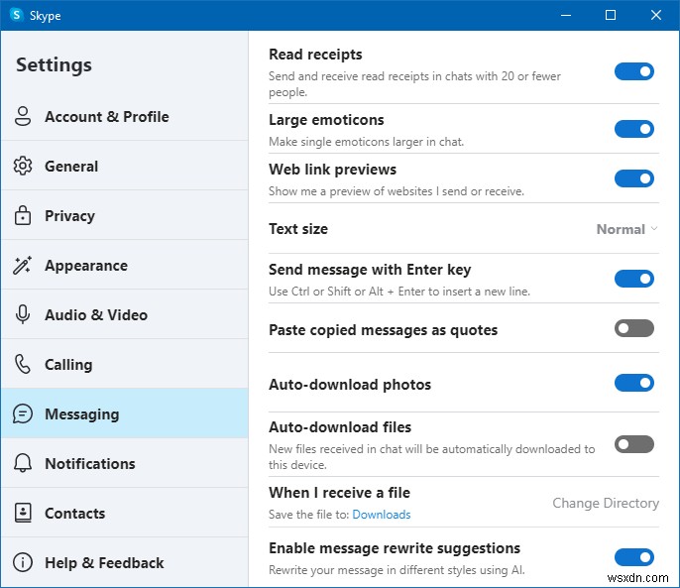Image resolution: width=680 pixels, height=588 pixels.
Task: Click the Large emoticons label
Action: point(326,120)
